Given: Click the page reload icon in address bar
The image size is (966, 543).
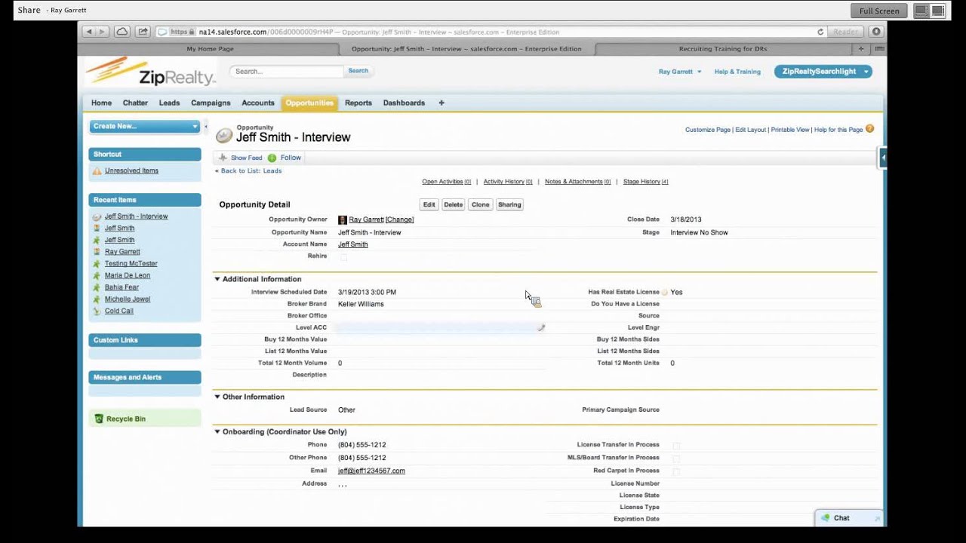Looking at the screenshot, I should tap(820, 32).
